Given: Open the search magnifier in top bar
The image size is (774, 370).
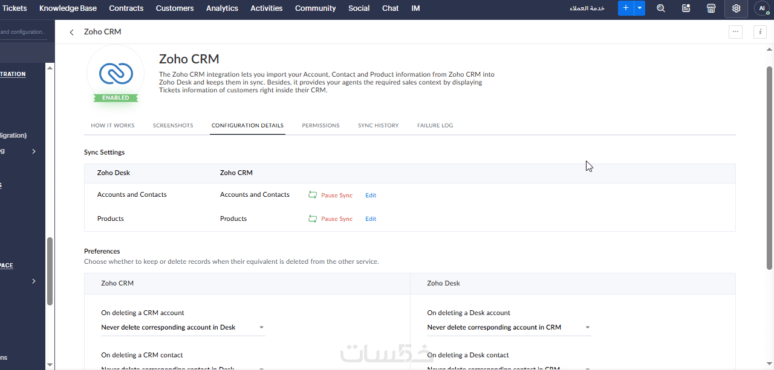Looking at the screenshot, I should click(661, 8).
